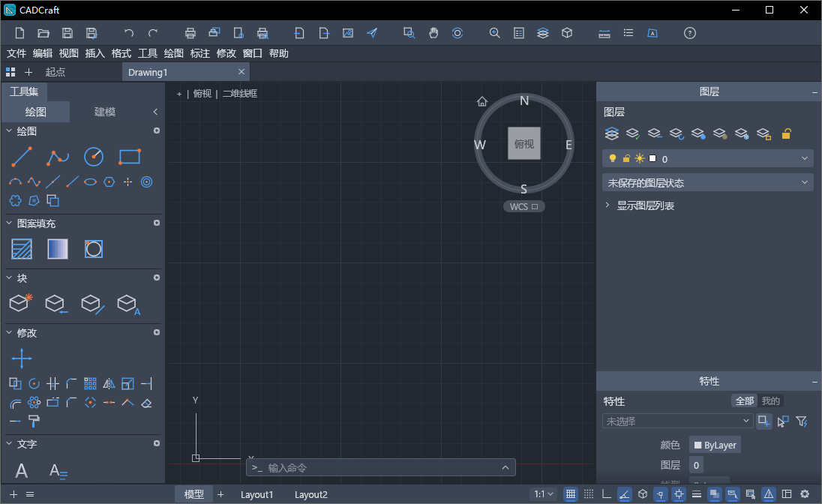822x504 pixels.
Task: Click the compass Home view icon
Action: point(482,101)
